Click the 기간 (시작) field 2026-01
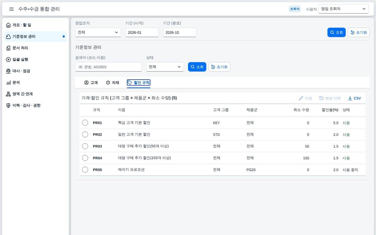This screenshot has height=235, width=376. point(142,32)
